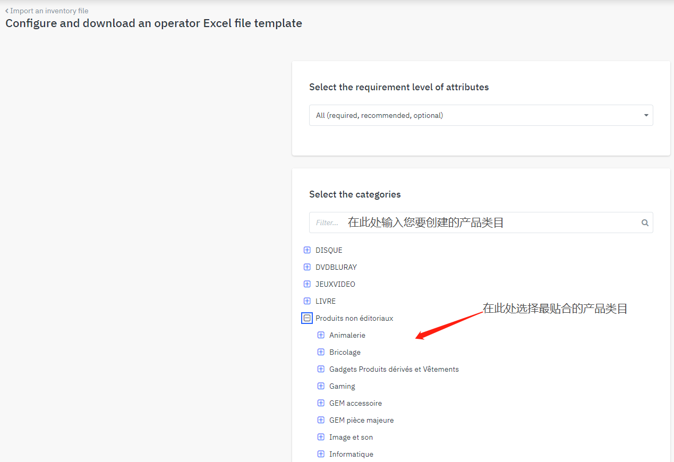Expand the DISQUE category

click(x=307, y=250)
